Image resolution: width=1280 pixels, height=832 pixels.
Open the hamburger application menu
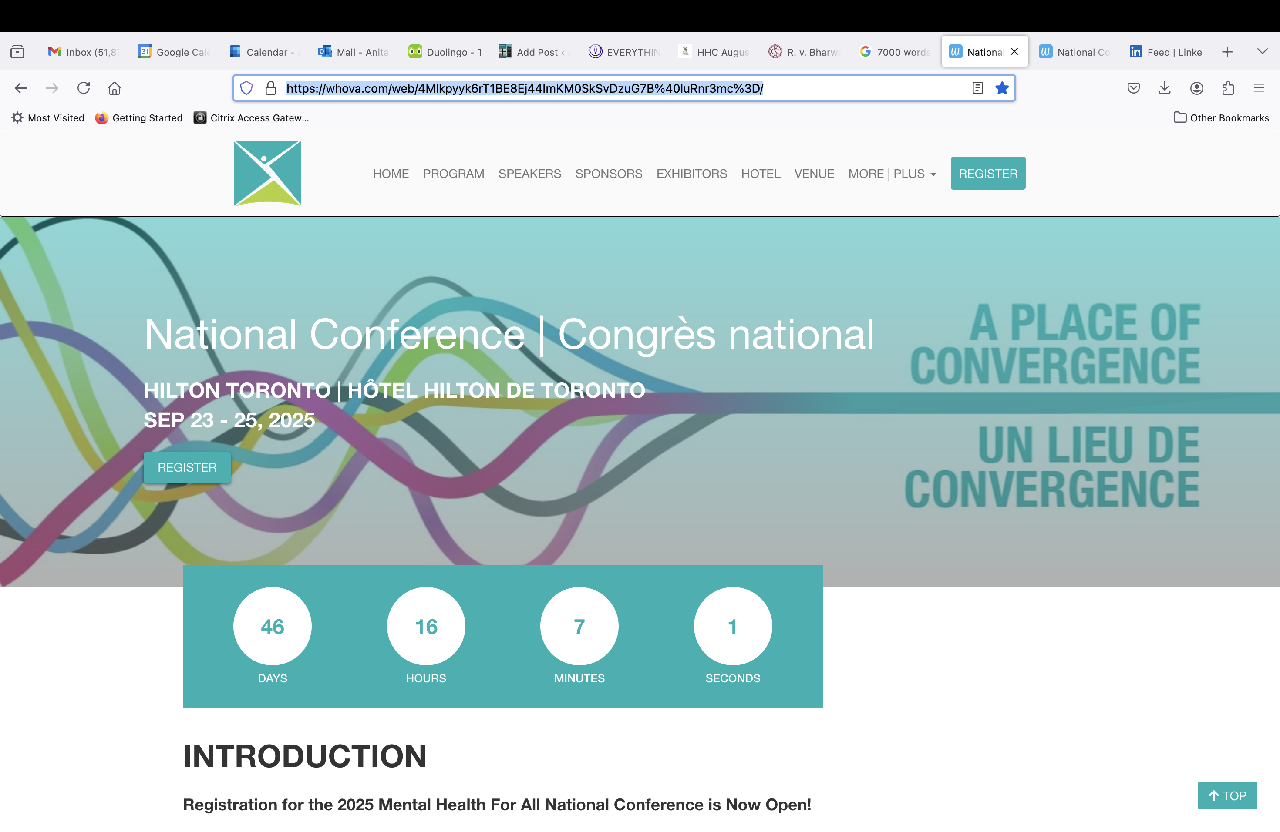click(x=1259, y=88)
